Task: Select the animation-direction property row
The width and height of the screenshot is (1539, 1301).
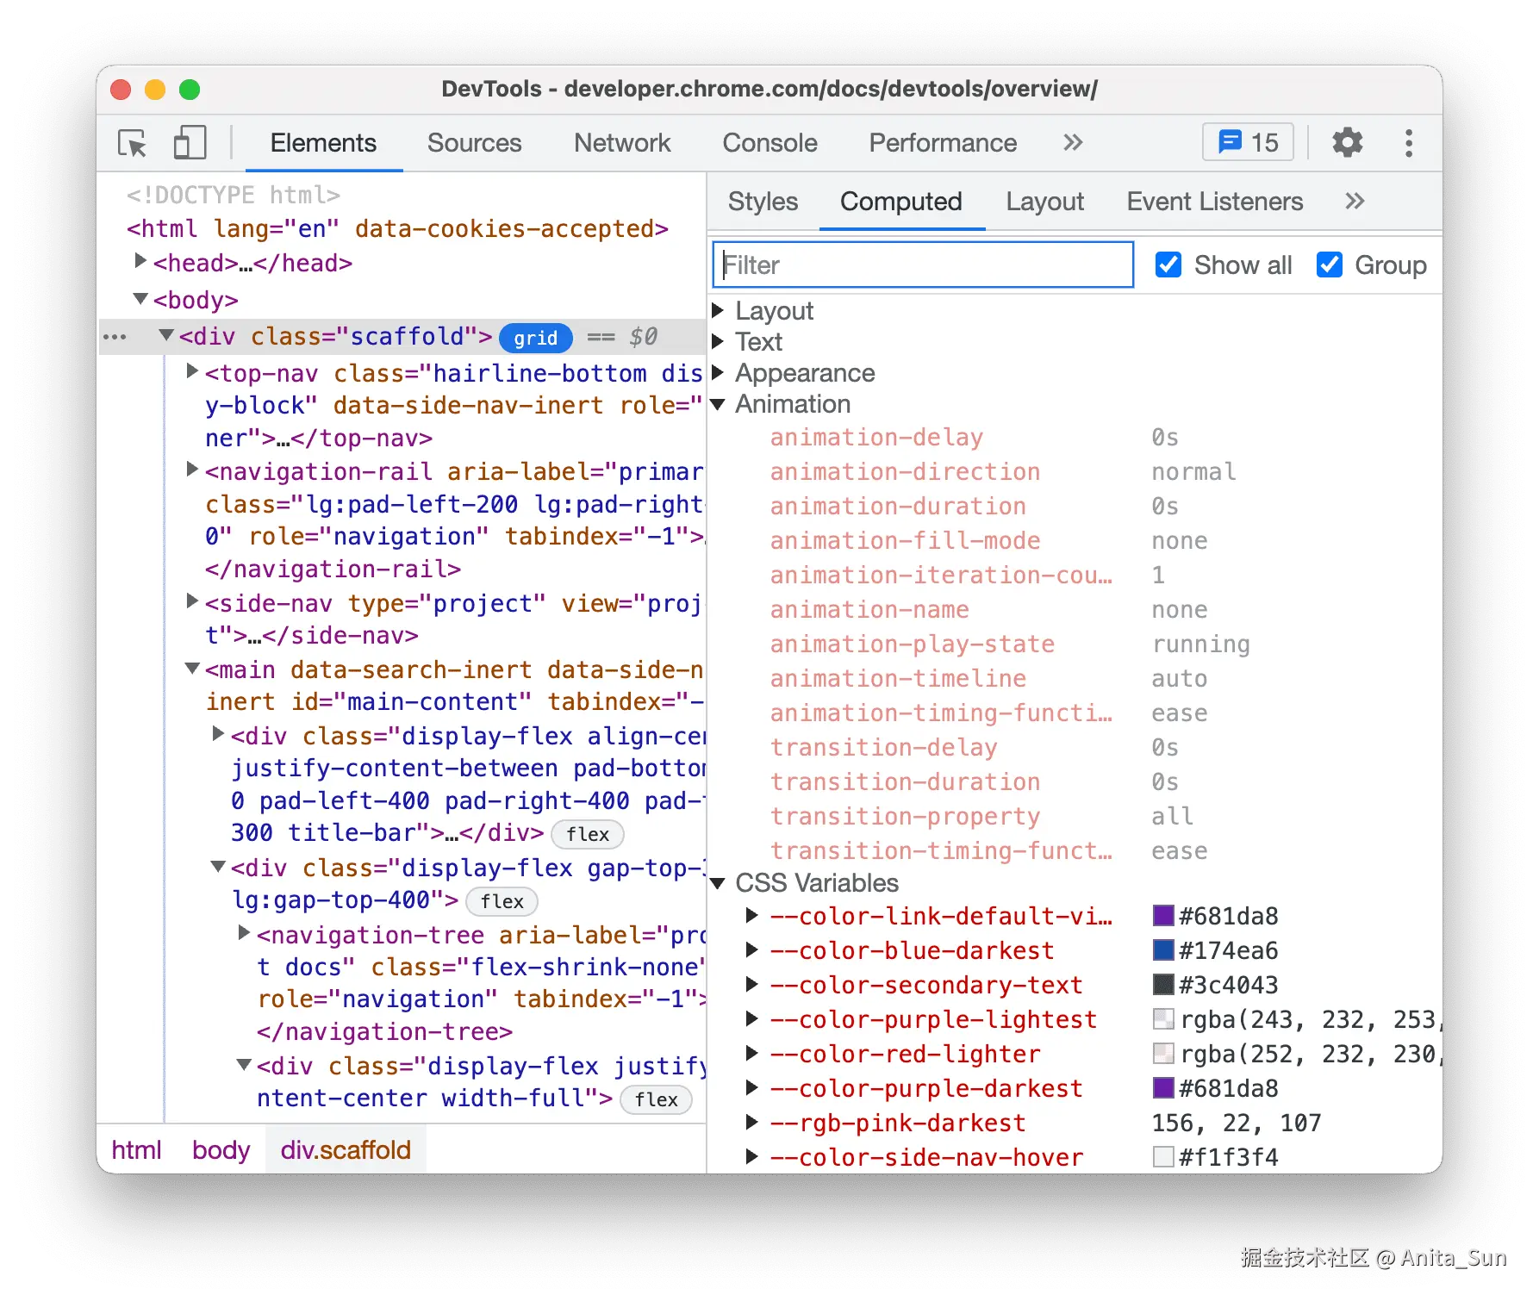Action: 1075,472
